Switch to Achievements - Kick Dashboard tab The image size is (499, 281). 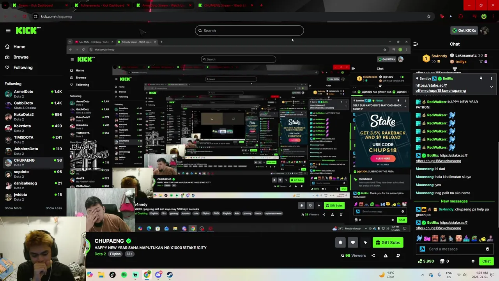pos(103,5)
